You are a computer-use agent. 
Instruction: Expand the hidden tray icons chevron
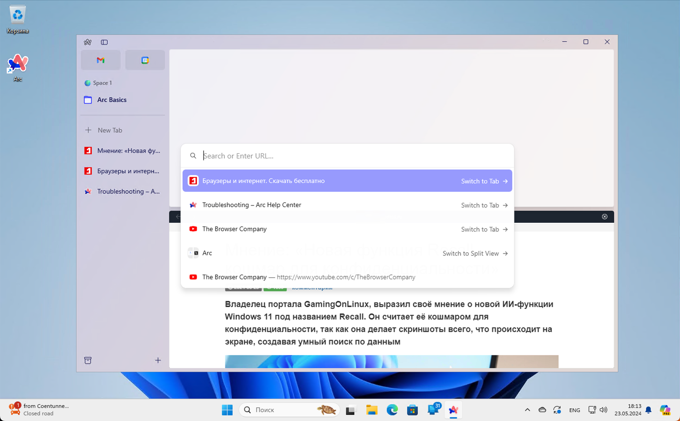(x=527, y=410)
